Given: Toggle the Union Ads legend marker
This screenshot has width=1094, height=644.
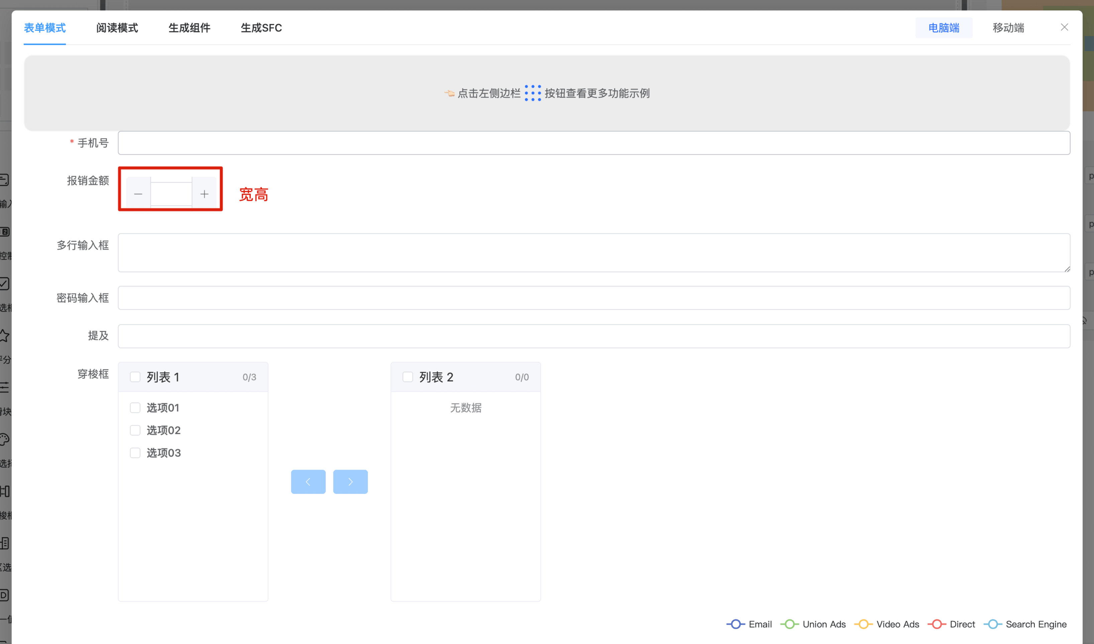Looking at the screenshot, I should pyautogui.click(x=789, y=624).
